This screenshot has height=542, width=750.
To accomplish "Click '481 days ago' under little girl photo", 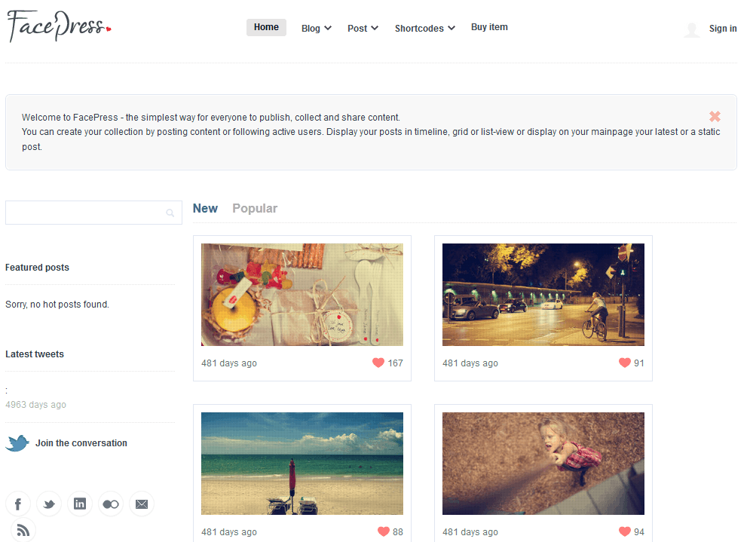I will (470, 532).
